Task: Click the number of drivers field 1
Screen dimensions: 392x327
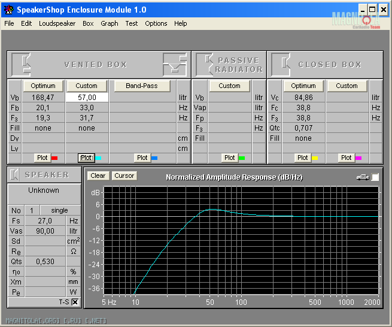Action: tap(32, 210)
